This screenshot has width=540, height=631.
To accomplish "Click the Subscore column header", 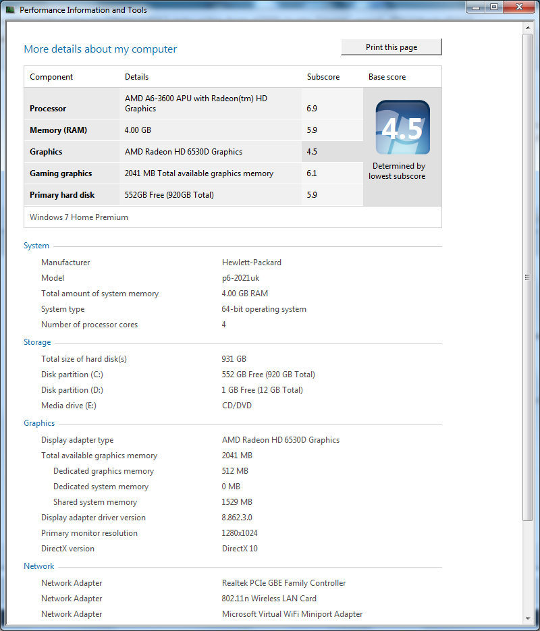I will coord(323,77).
